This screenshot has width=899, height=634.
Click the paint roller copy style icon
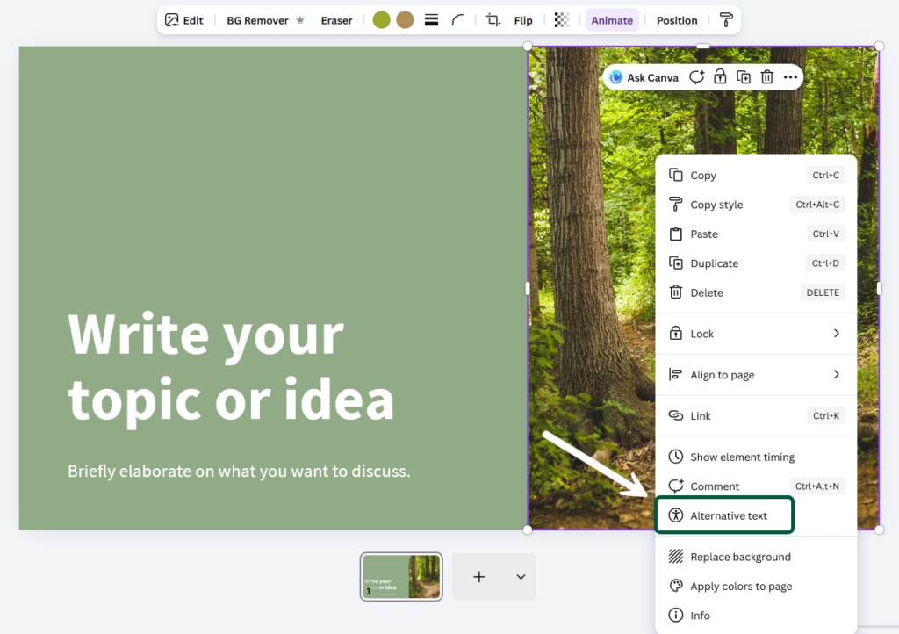[x=726, y=20]
